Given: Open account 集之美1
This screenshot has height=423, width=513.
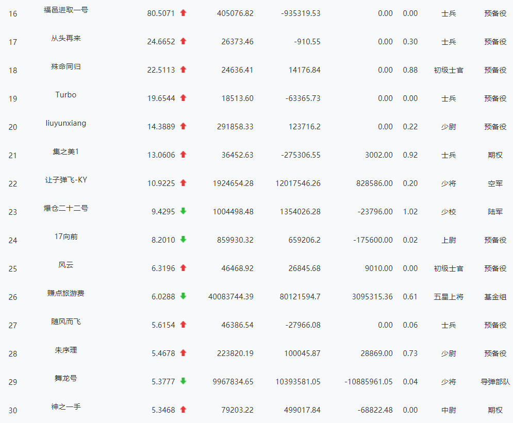Looking at the screenshot, I should coord(66,151).
